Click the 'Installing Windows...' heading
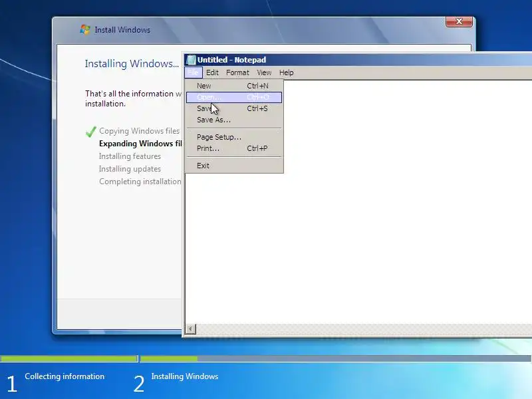The image size is (532, 399). pos(132,64)
